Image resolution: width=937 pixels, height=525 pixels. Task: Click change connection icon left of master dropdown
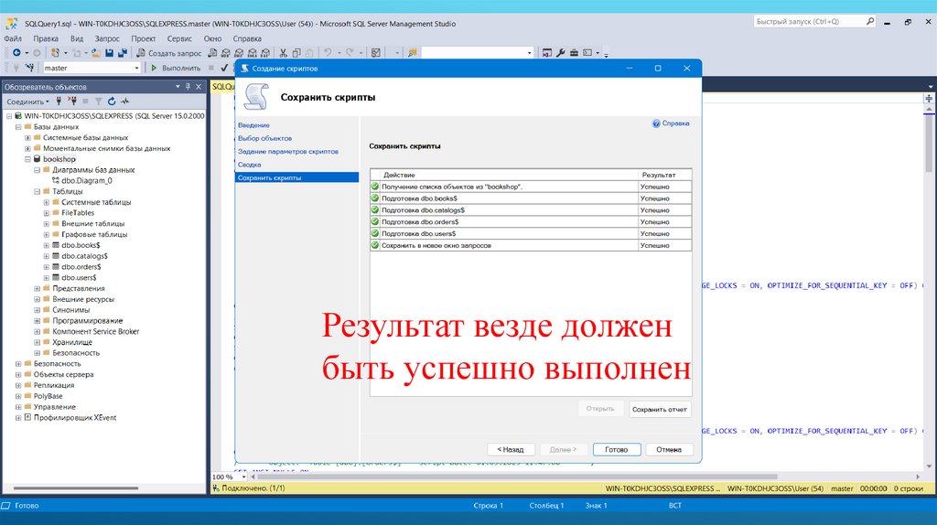pyautogui.click(x=29, y=68)
